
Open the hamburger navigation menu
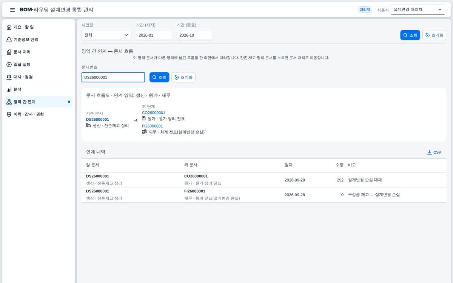pyautogui.click(x=12, y=10)
